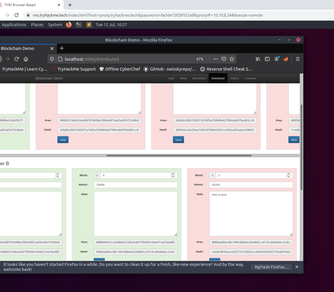Click nonce field showing 35990
Image resolution: width=334 pixels, height=292 pixels.
point(136,185)
